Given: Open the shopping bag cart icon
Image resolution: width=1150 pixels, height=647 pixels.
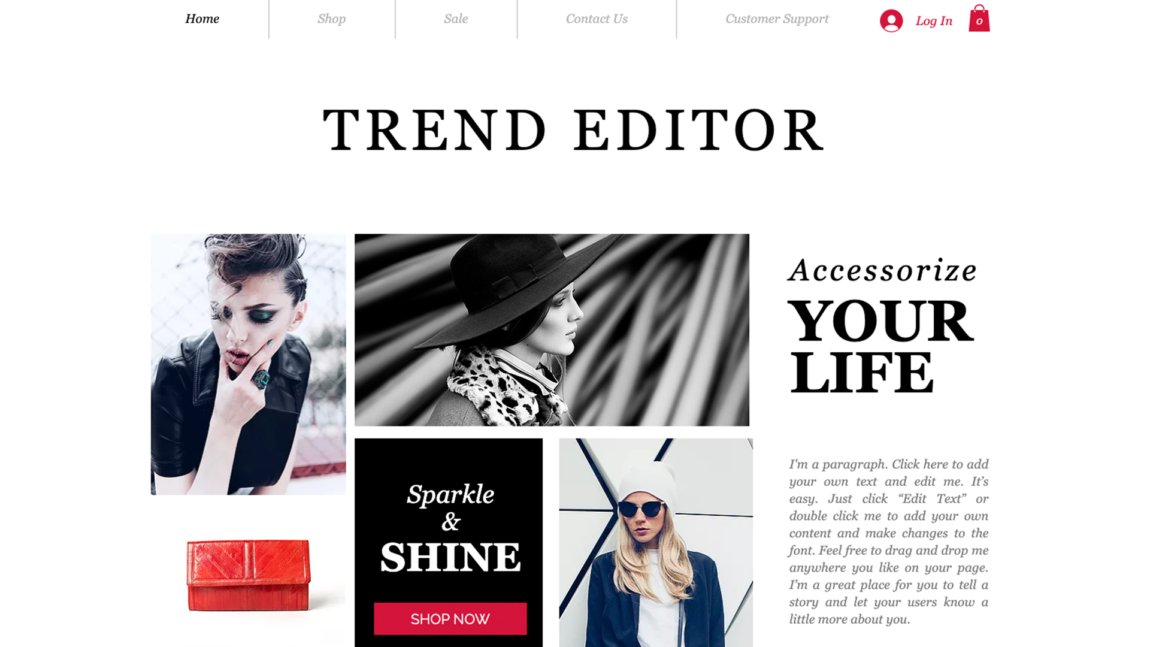Looking at the screenshot, I should pos(979,19).
